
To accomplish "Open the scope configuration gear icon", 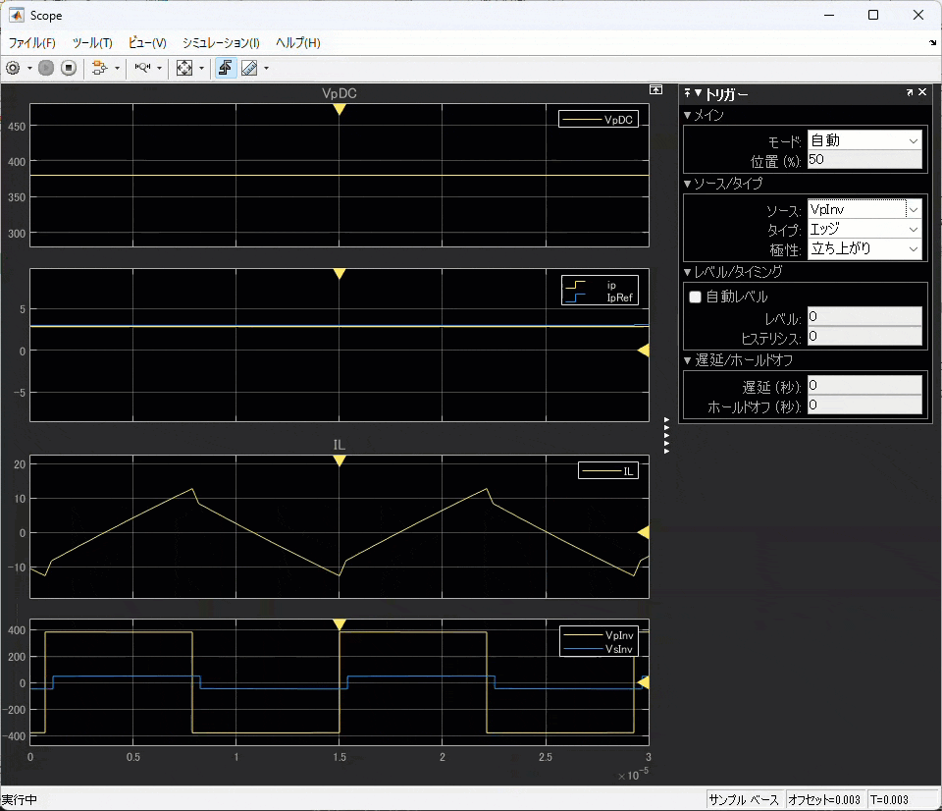I will (13, 68).
